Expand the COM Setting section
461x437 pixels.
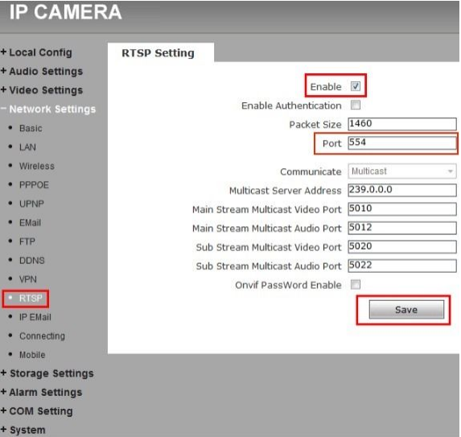tap(37, 411)
